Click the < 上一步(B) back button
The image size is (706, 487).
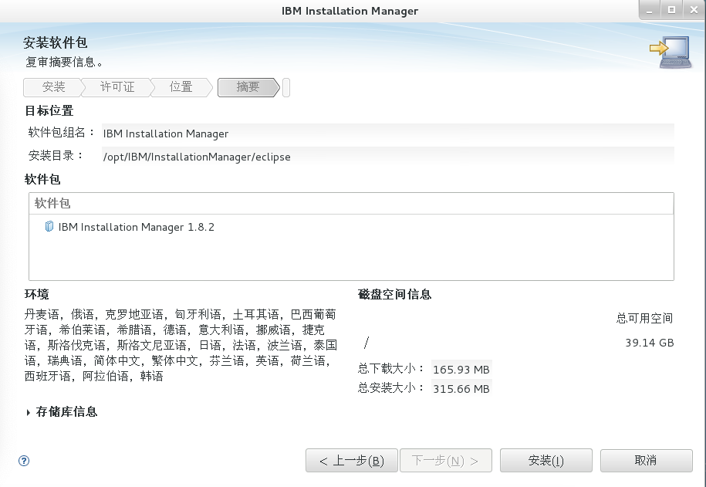click(x=352, y=461)
